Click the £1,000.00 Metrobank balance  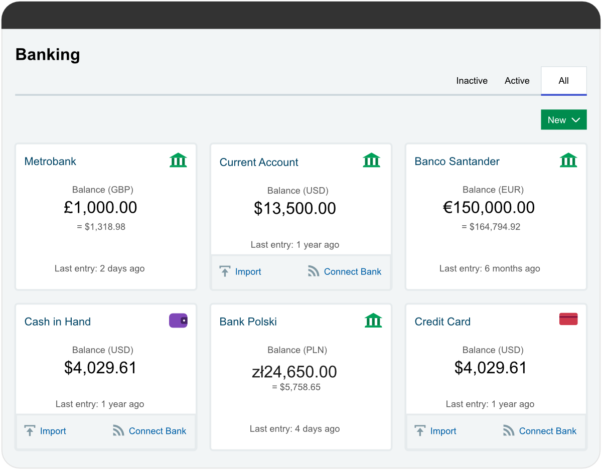click(100, 208)
